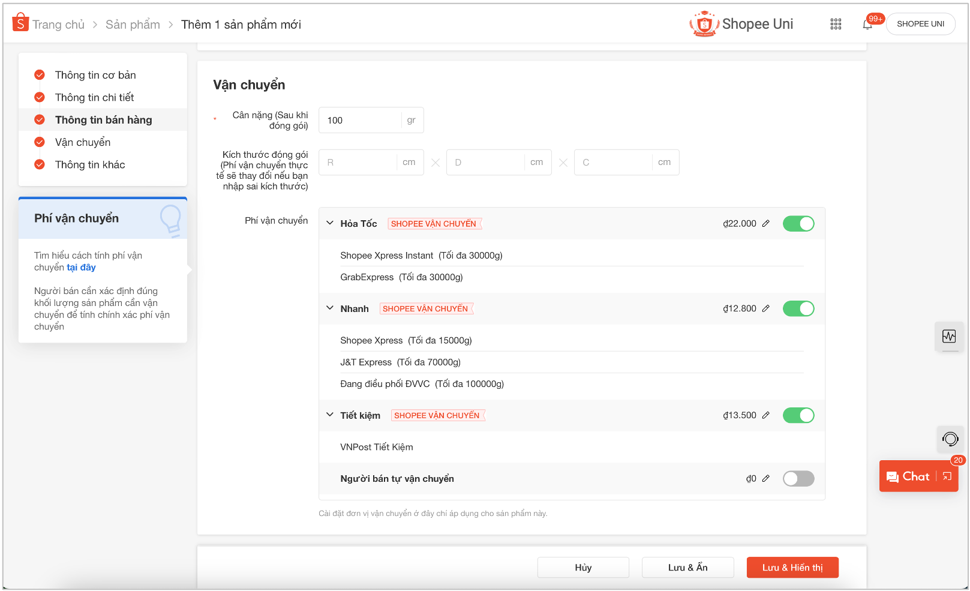Turn off the Tiết kiệm shipping channel
The height and width of the screenshot is (591, 970).
(x=798, y=415)
